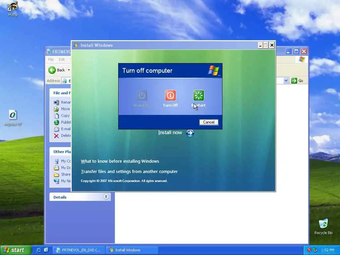Click the Go button in Address bar
340x255 pixels.
[297, 81]
